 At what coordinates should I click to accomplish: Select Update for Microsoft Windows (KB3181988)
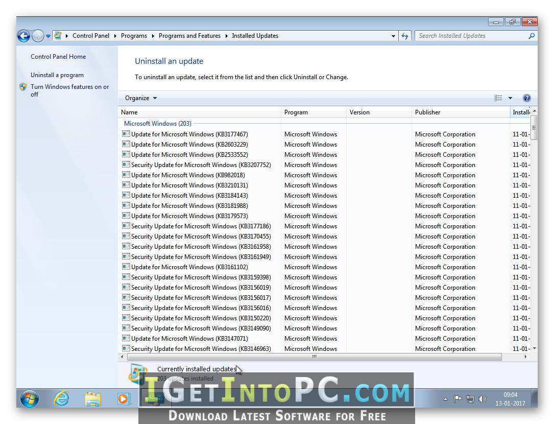click(189, 206)
